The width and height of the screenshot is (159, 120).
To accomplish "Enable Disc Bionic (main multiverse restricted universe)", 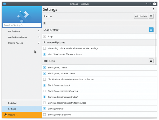I will coord(45,79).
